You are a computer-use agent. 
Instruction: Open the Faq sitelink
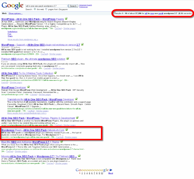coord(10,34)
